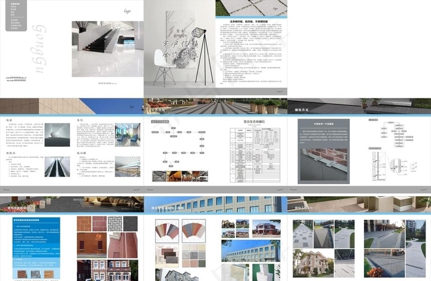Click the left fan of colored stone samples
The width and height of the screenshot is (431, 281).
coord(167,231)
